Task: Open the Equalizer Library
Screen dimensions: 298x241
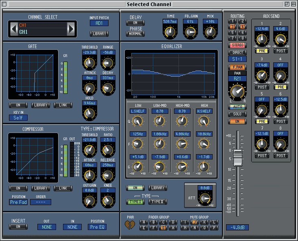Action: (157, 188)
